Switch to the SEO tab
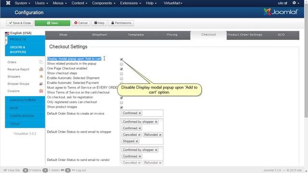Image resolution: width=308 pixels, height=173 pixels. click(x=281, y=35)
